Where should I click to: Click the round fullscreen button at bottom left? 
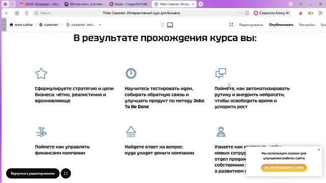point(66,173)
